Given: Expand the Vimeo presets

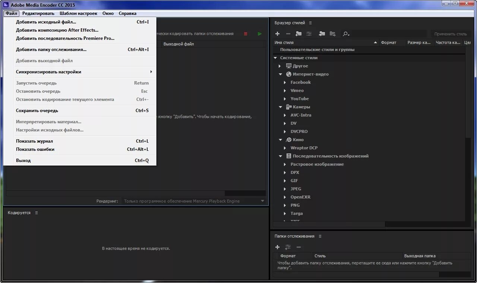Looking at the screenshot, I should (x=285, y=90).
